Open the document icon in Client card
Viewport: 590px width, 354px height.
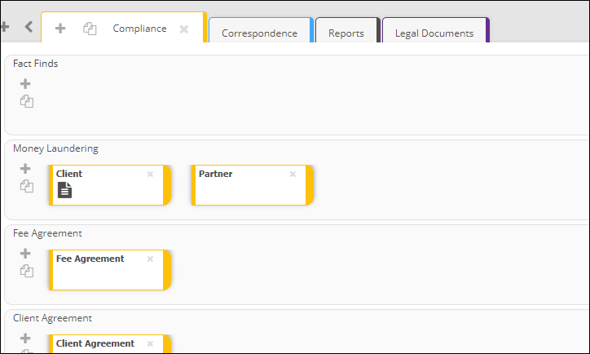(64, 190)
